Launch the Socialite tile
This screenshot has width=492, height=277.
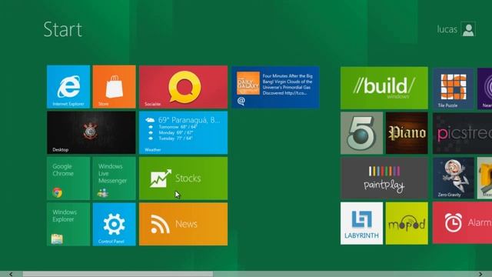(183, 87)
